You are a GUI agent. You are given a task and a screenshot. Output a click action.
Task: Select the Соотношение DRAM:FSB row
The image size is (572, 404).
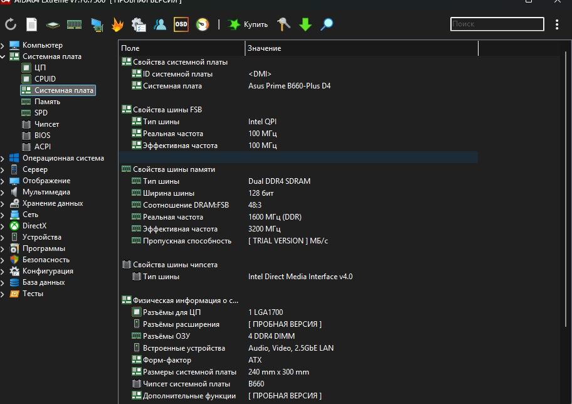tap(299, 205)
